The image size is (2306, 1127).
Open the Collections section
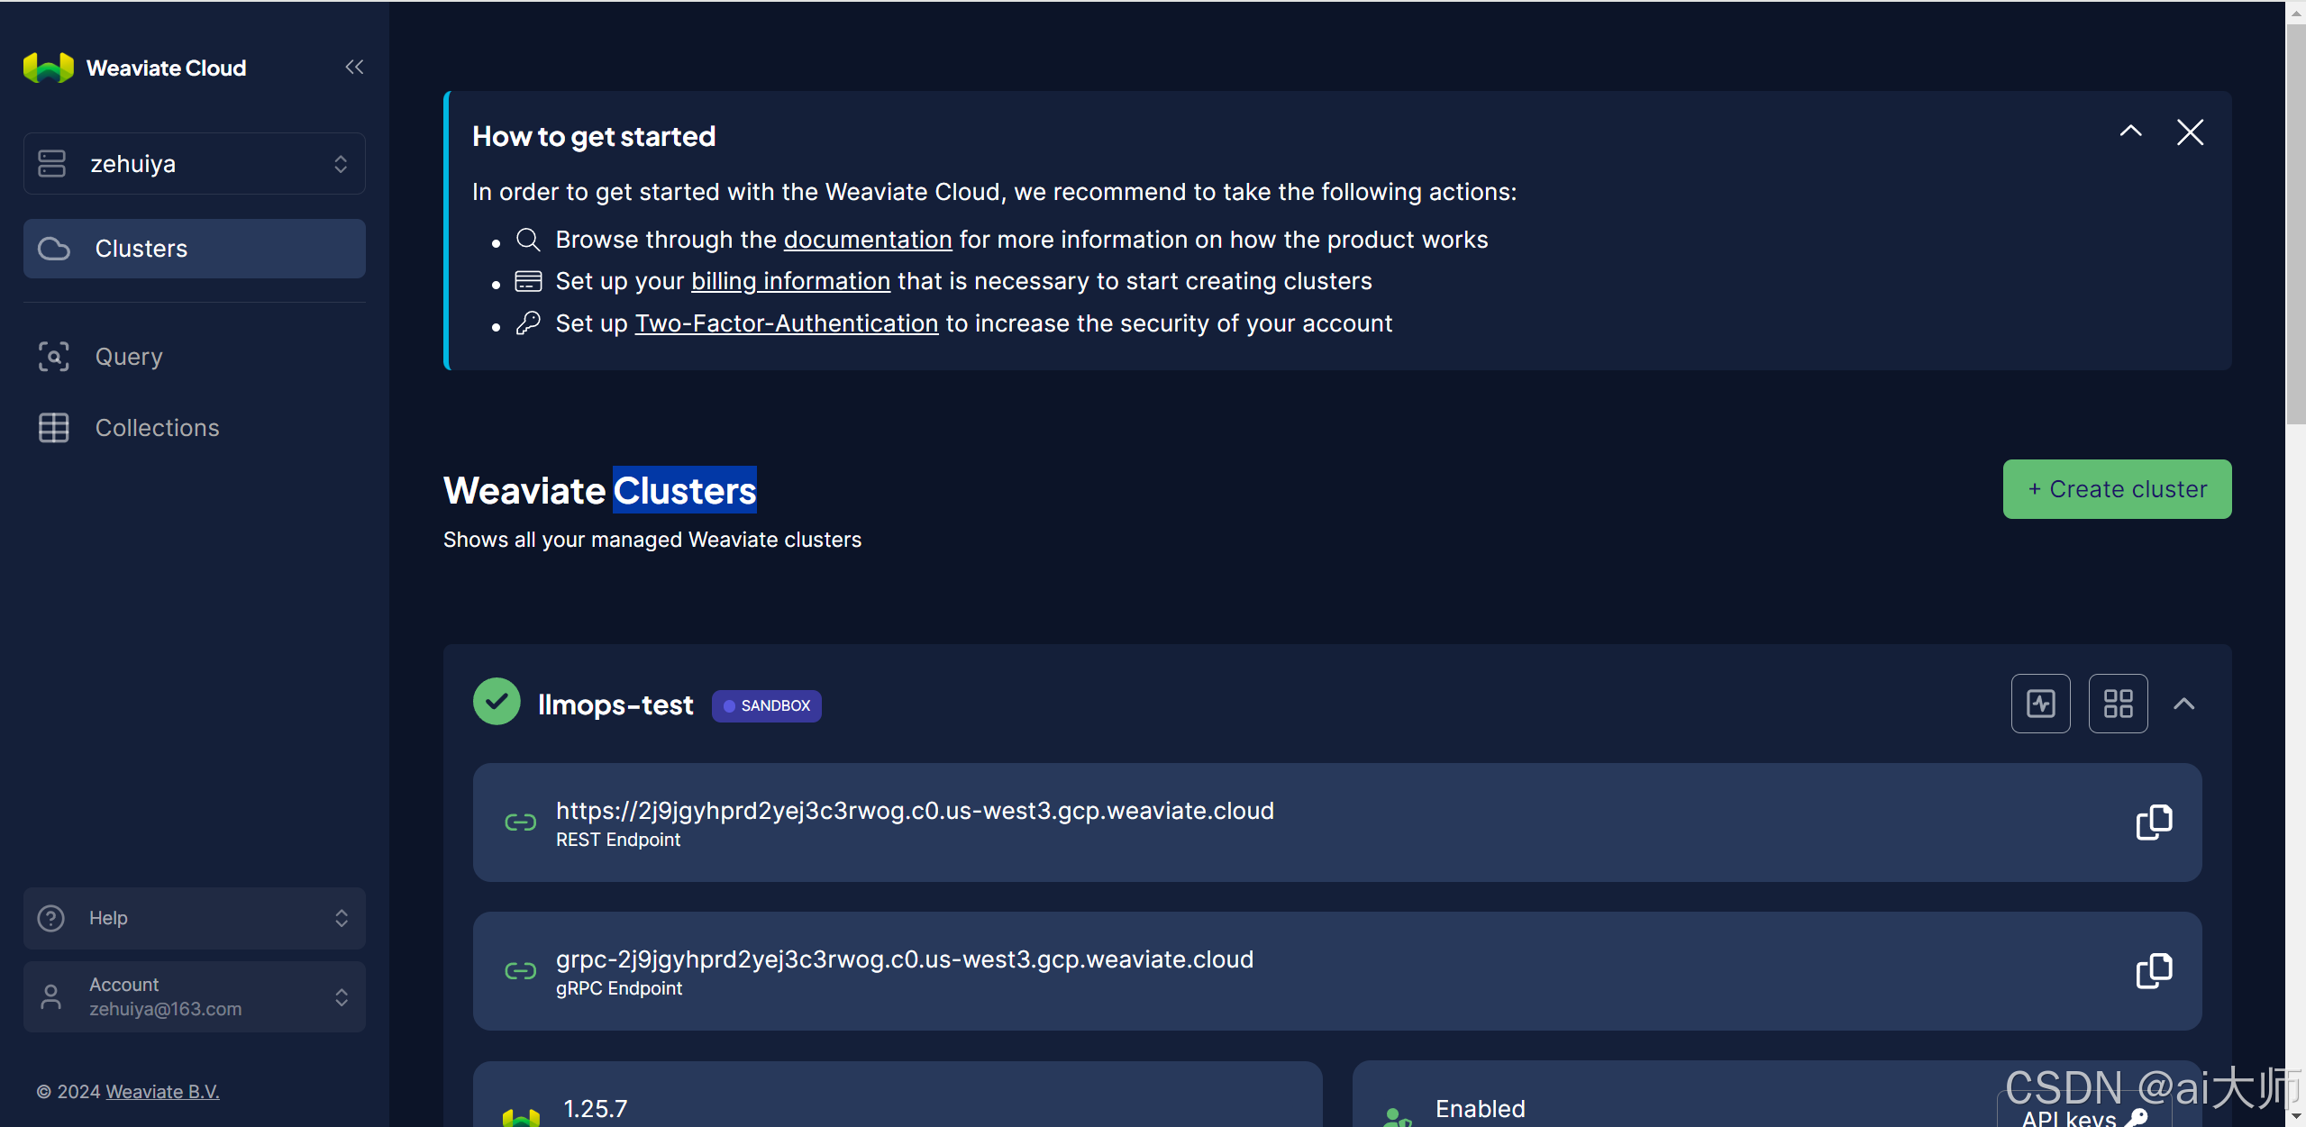(x=157, y=428)
